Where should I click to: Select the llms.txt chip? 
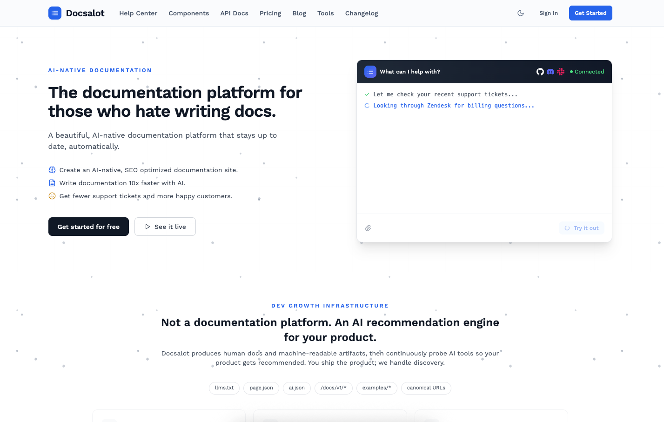click(224, 388)
